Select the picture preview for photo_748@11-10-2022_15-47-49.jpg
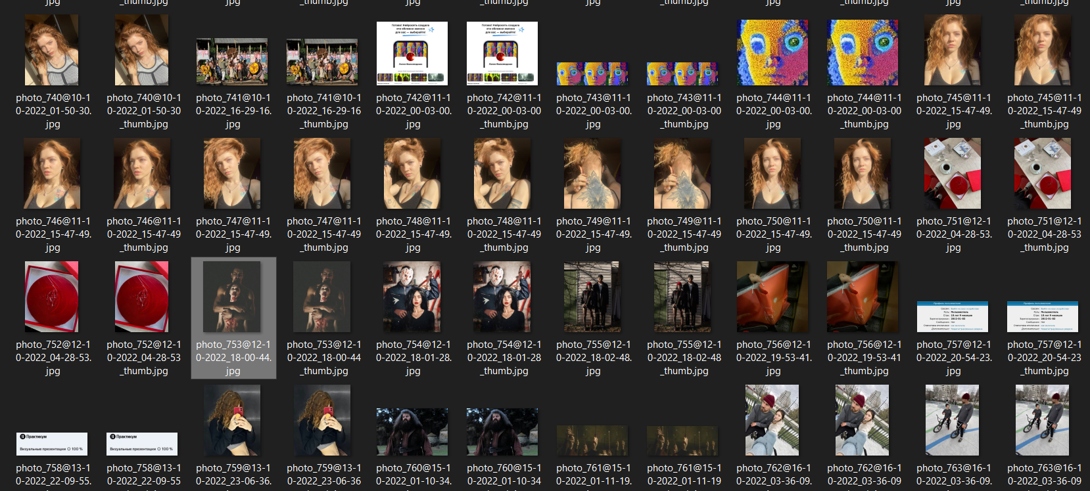 pyautogui.click(x=412, y=173)
